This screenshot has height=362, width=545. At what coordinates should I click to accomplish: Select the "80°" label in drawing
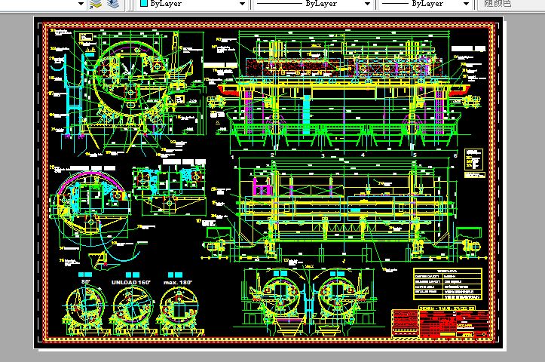click(x=86, y=281)
